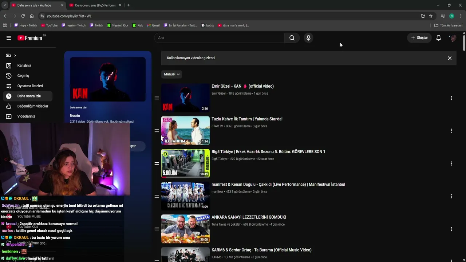Click the browser home icon
466x262 pixels.
click(x=32, y=16)
